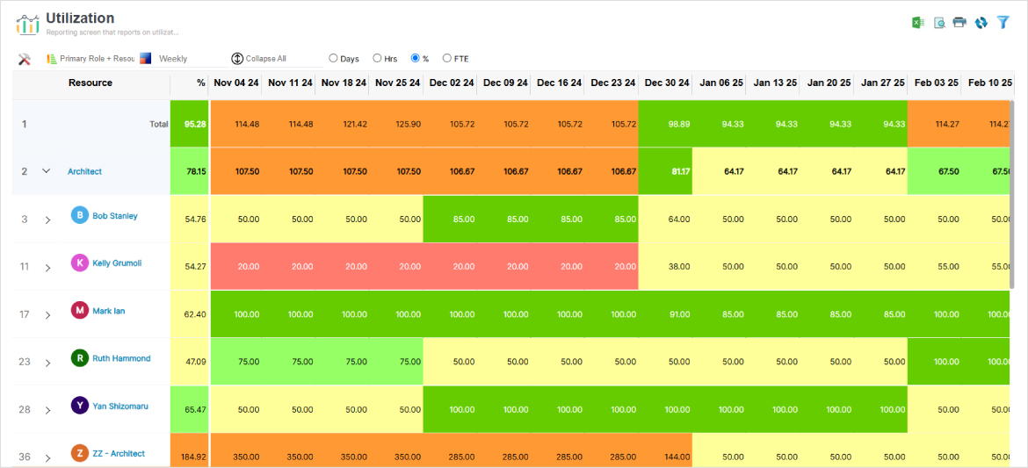Open ZZ - Architect name link
1028x468 pixels.
click(119, 453)
